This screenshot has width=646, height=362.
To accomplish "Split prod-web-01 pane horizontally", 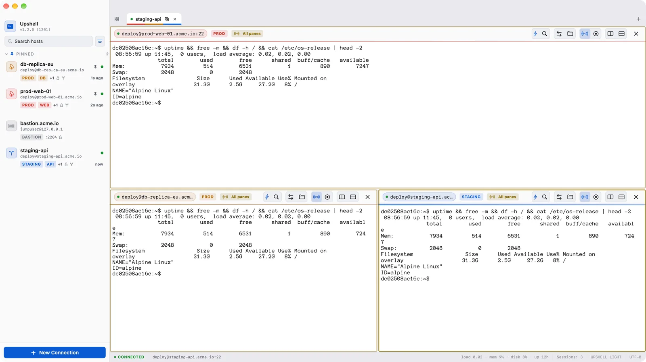I will (622, 34).
